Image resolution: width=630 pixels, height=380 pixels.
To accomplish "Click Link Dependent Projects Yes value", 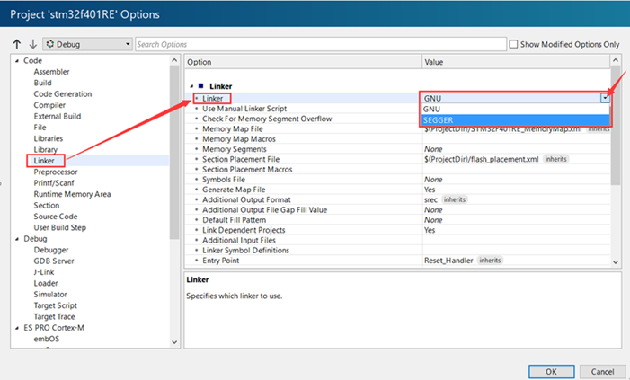I will 430,230.
